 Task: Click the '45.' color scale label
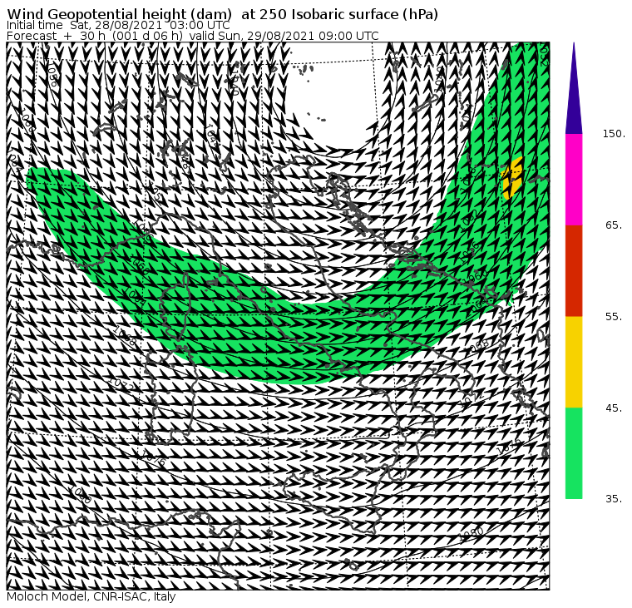click(614, 408)
